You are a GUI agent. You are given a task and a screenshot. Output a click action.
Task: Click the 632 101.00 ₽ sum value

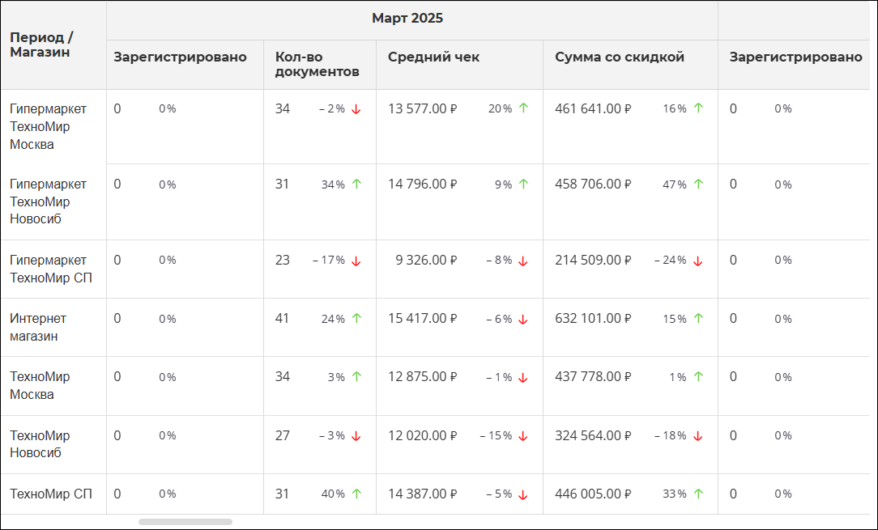593,319
